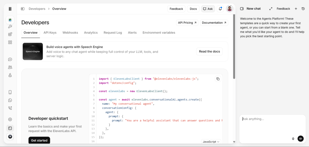Open the outbound phone call icon
The image size is (309, 147).
(10, 108)
